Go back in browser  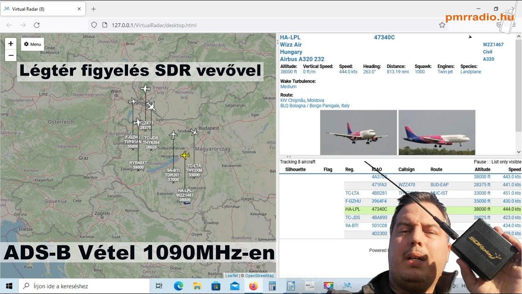(9, 25)
